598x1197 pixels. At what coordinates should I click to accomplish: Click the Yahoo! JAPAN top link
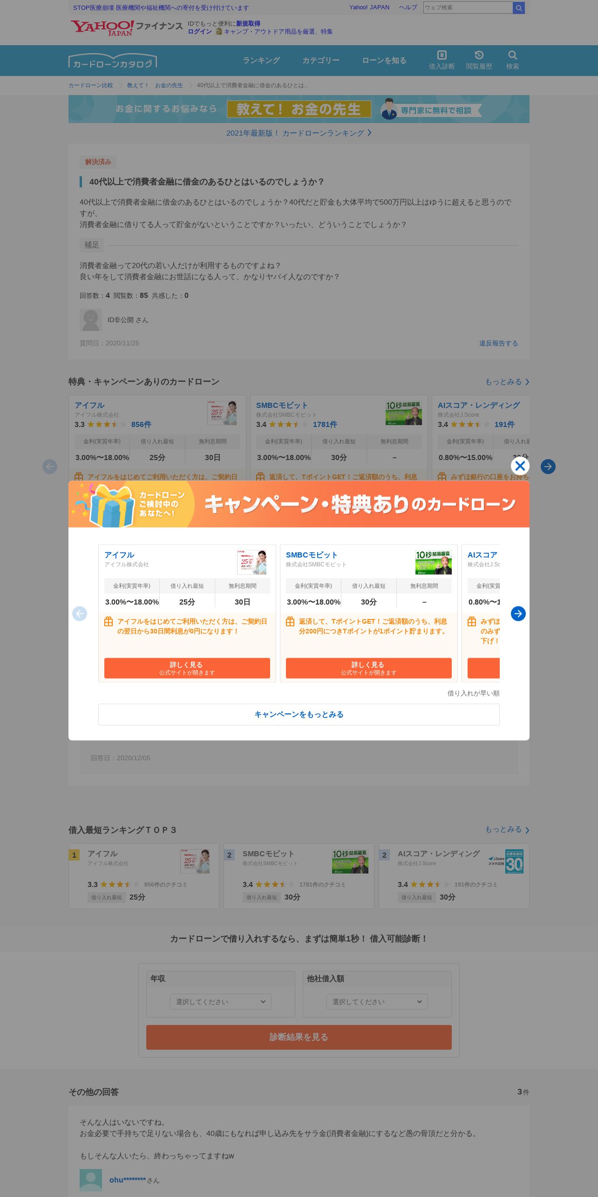tap(369, 7)
